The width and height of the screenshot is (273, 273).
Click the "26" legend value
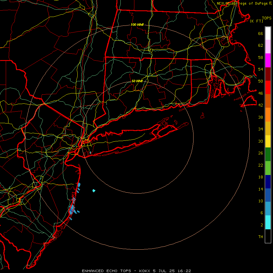261,153
